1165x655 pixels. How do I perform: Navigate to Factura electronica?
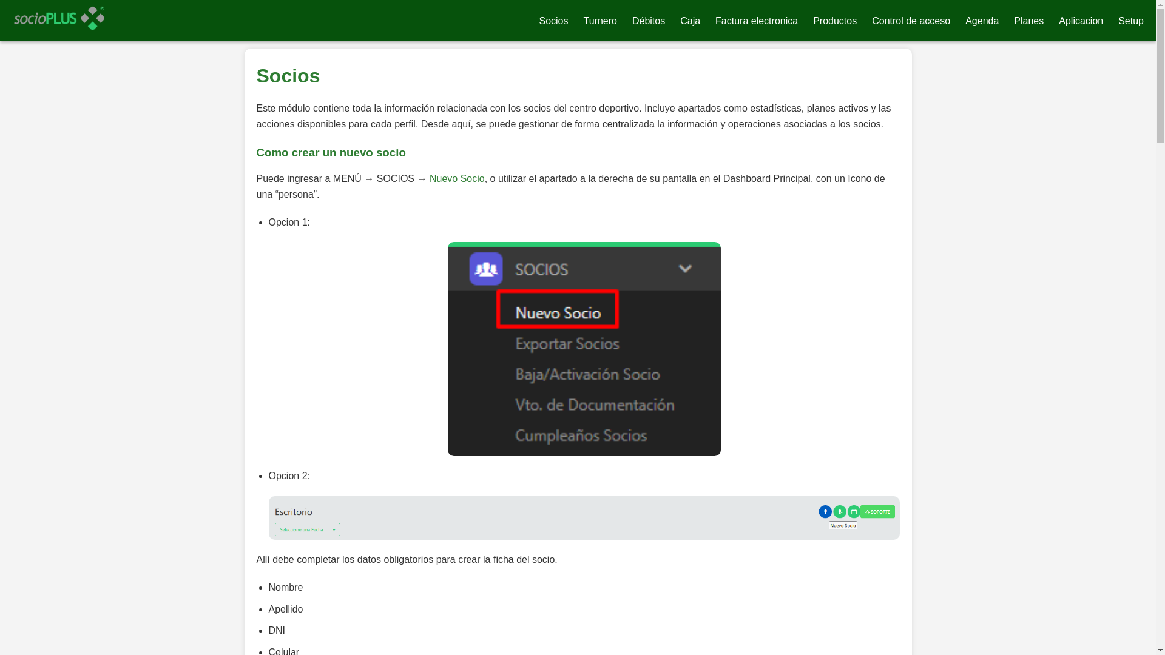[757, 21]
